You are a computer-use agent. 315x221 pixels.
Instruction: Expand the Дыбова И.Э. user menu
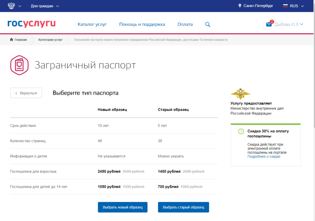pyautogui.click(x=288, y=25)
